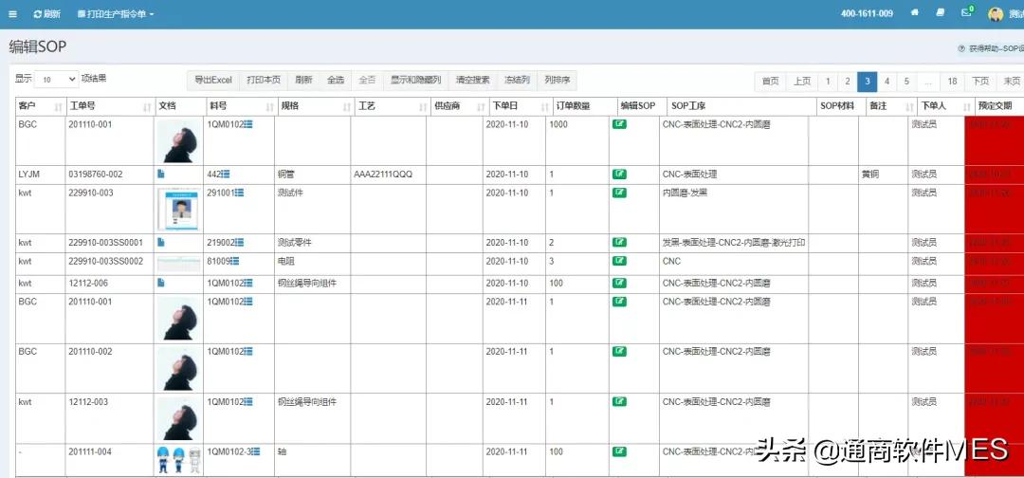Viewport: 1024px width, 478px height.
Task: Click list icon beside part number 219002
Action: [240, 242]
